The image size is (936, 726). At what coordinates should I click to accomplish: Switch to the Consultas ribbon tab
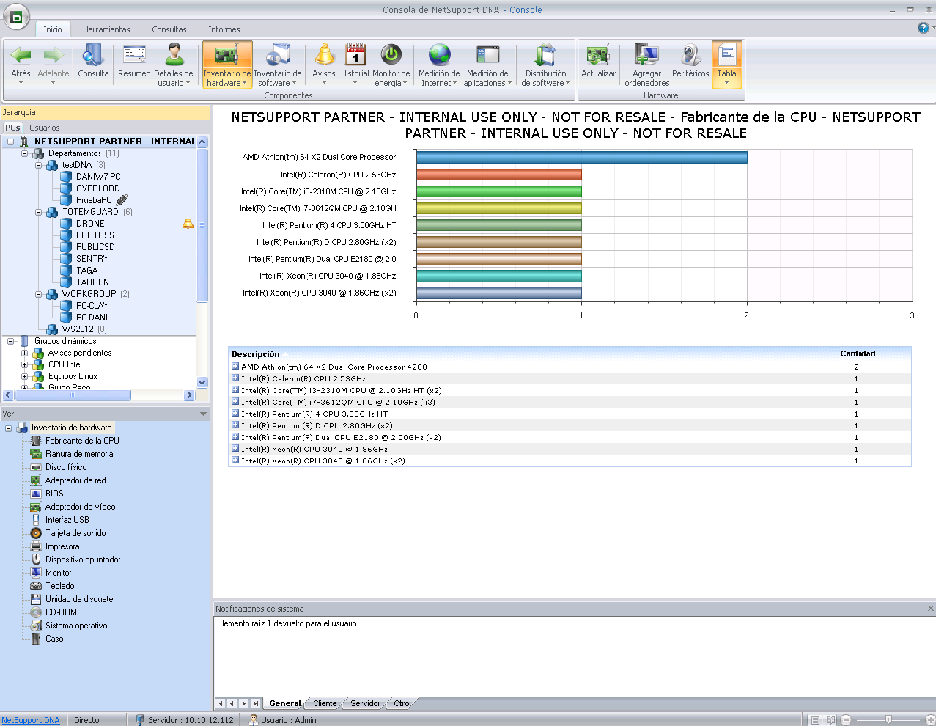[x=169, y=29]
